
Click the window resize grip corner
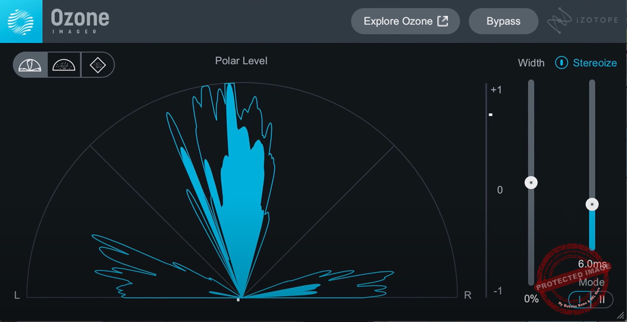coord(621,316)
